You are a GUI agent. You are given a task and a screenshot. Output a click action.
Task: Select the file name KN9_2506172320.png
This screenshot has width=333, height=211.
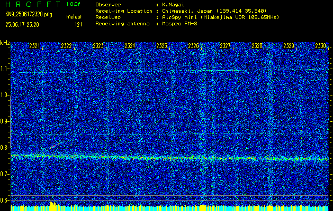(29, 15)
